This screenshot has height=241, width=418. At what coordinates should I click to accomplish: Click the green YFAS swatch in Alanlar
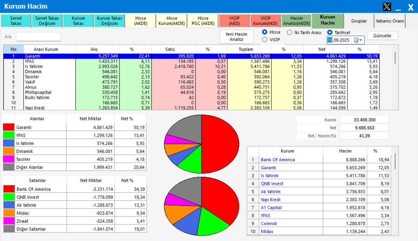click(9, 135)
